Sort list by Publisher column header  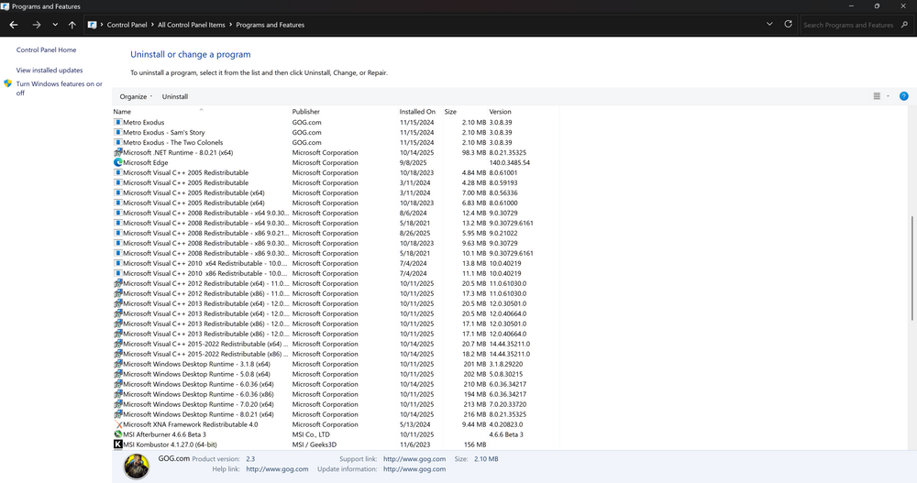coord(306,112)
